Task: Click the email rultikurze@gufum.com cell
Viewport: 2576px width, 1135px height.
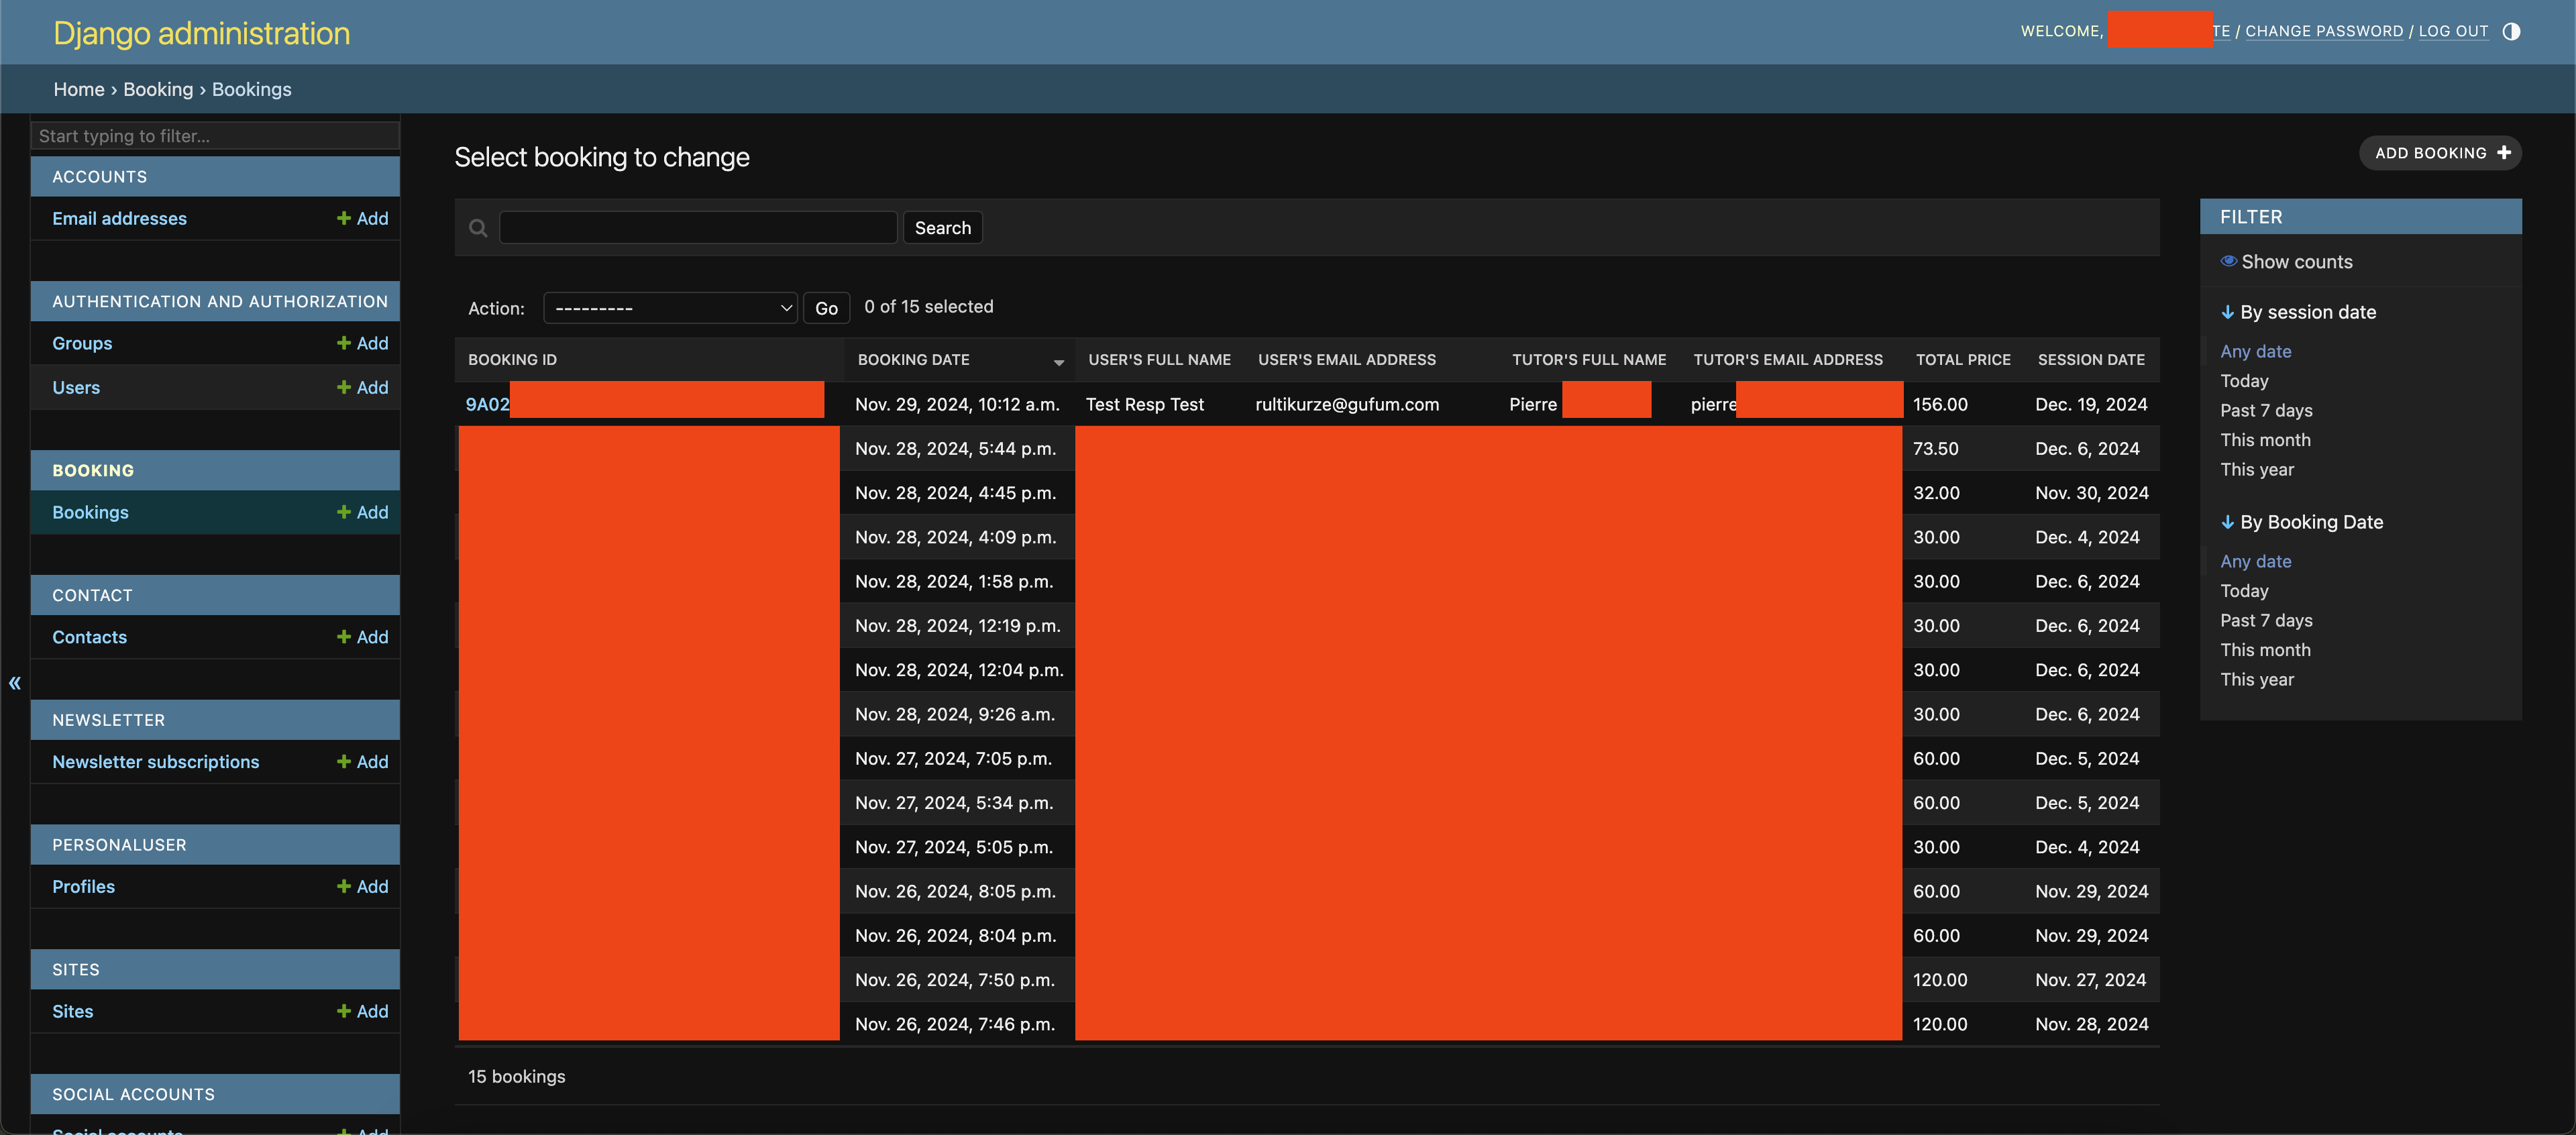Action: [x=1347, y=404]
